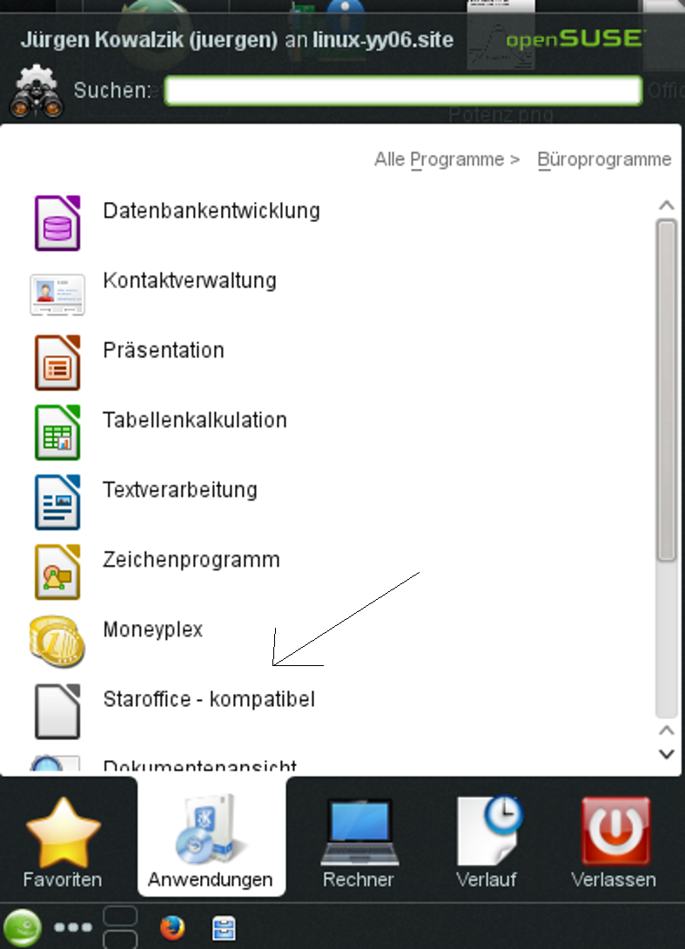Open Moneyplex coin icon
The width and height of the screenshot is (685, 949).
57,641
